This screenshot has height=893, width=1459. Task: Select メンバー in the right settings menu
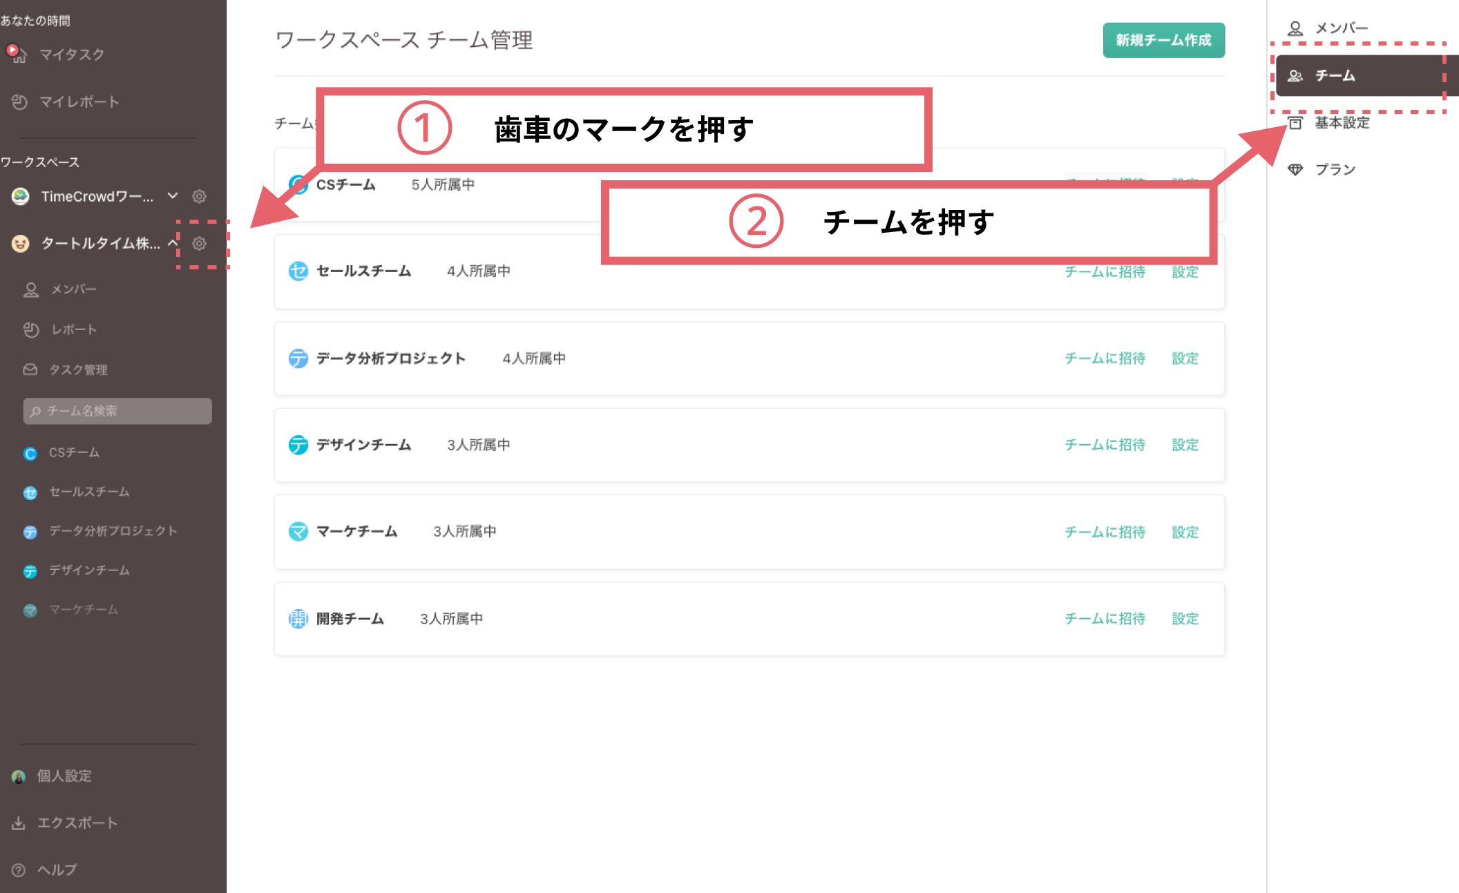click(1340, 28)
